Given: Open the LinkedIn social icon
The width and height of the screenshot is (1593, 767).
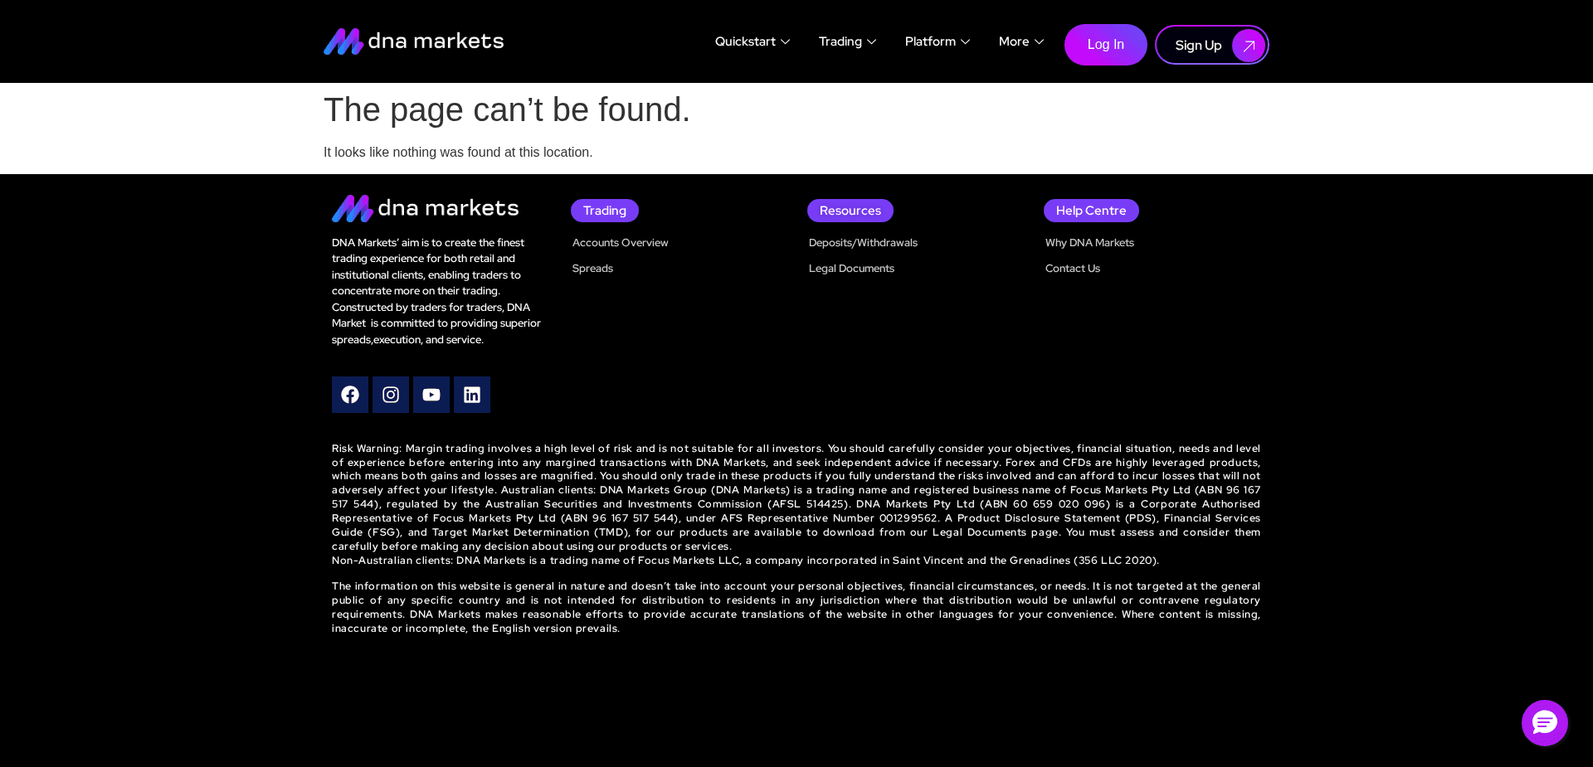Looking at the screenshot, I should (x=471, y=395).
